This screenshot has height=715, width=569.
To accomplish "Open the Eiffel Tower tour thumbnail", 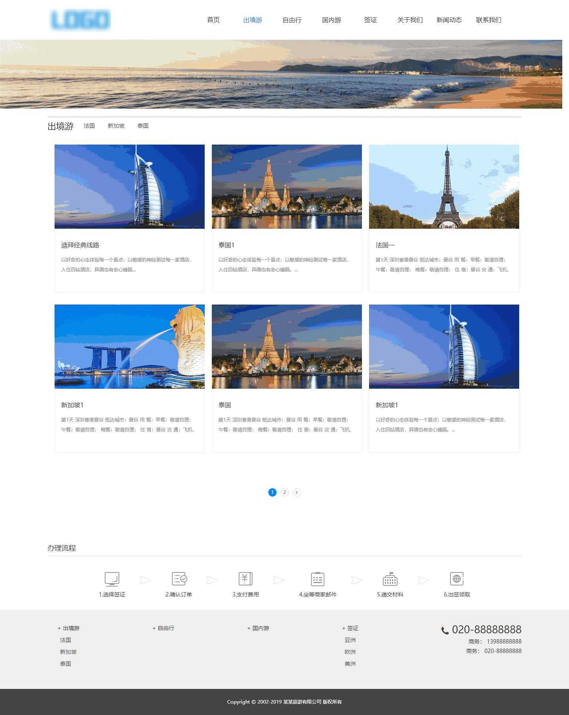I will click(x=444, y=186).
